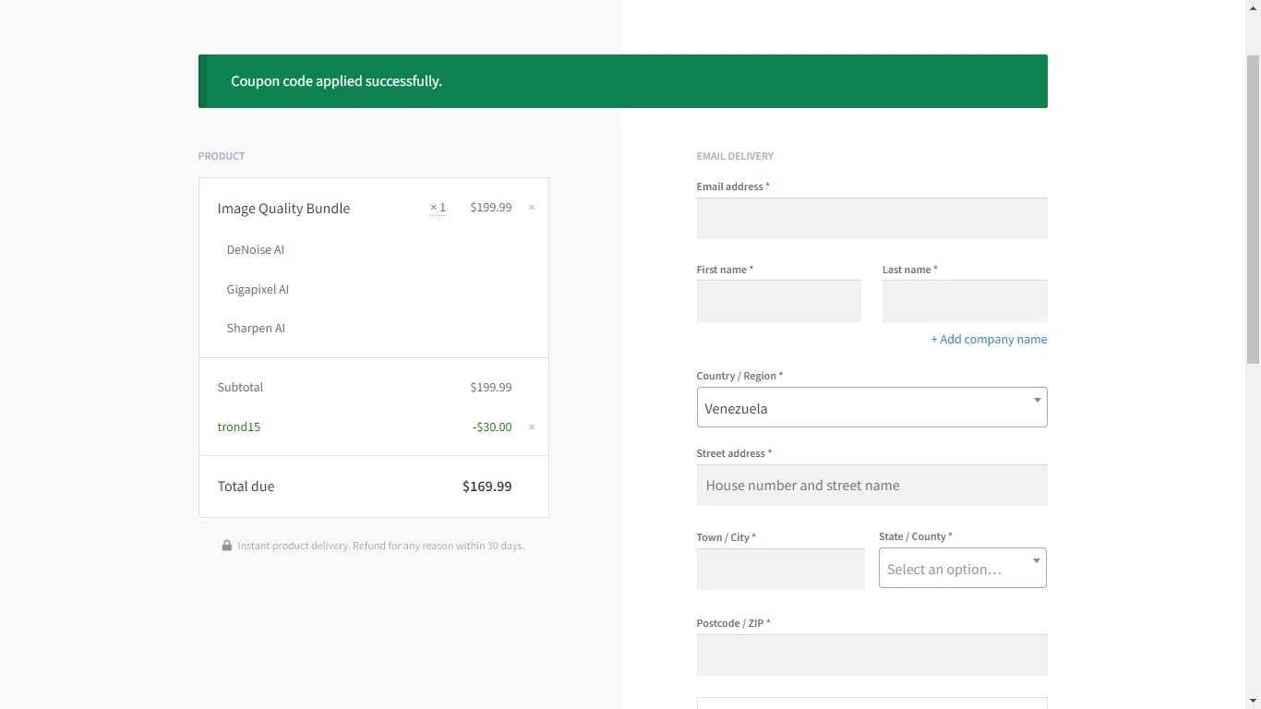Click into the Last name field

tap(965, 302)
